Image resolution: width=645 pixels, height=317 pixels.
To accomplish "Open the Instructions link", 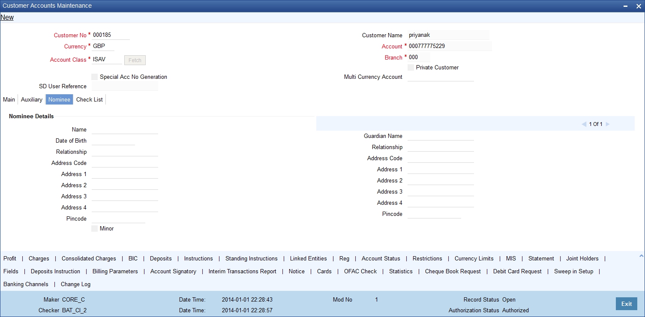I will coord(198,258).
